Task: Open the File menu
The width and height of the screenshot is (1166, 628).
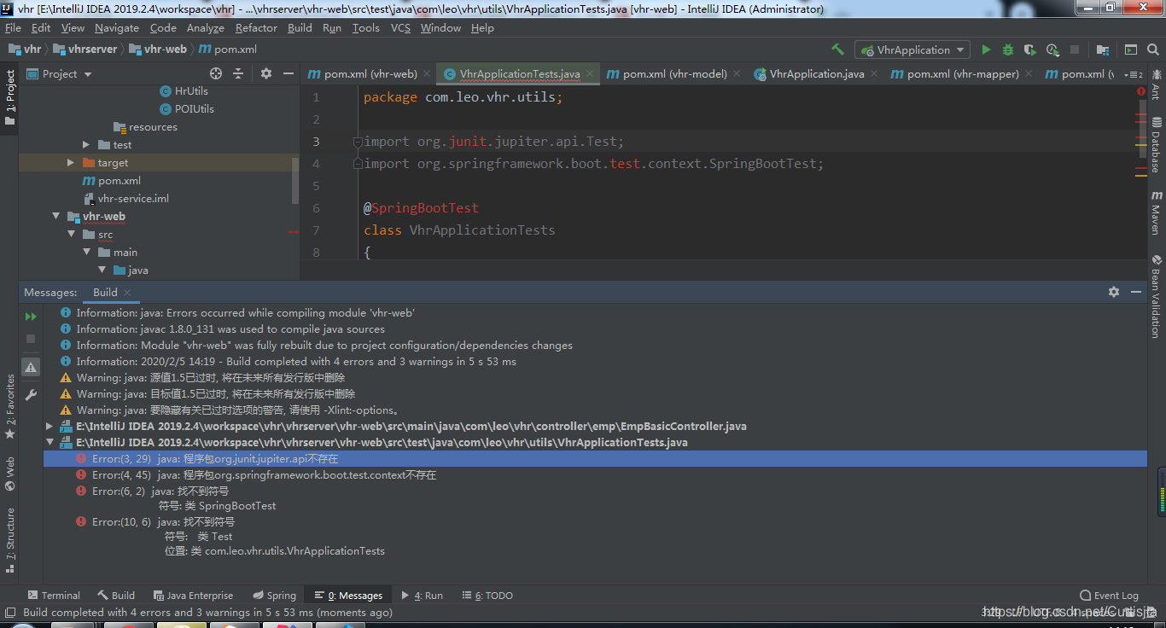Action: point(15,27)
